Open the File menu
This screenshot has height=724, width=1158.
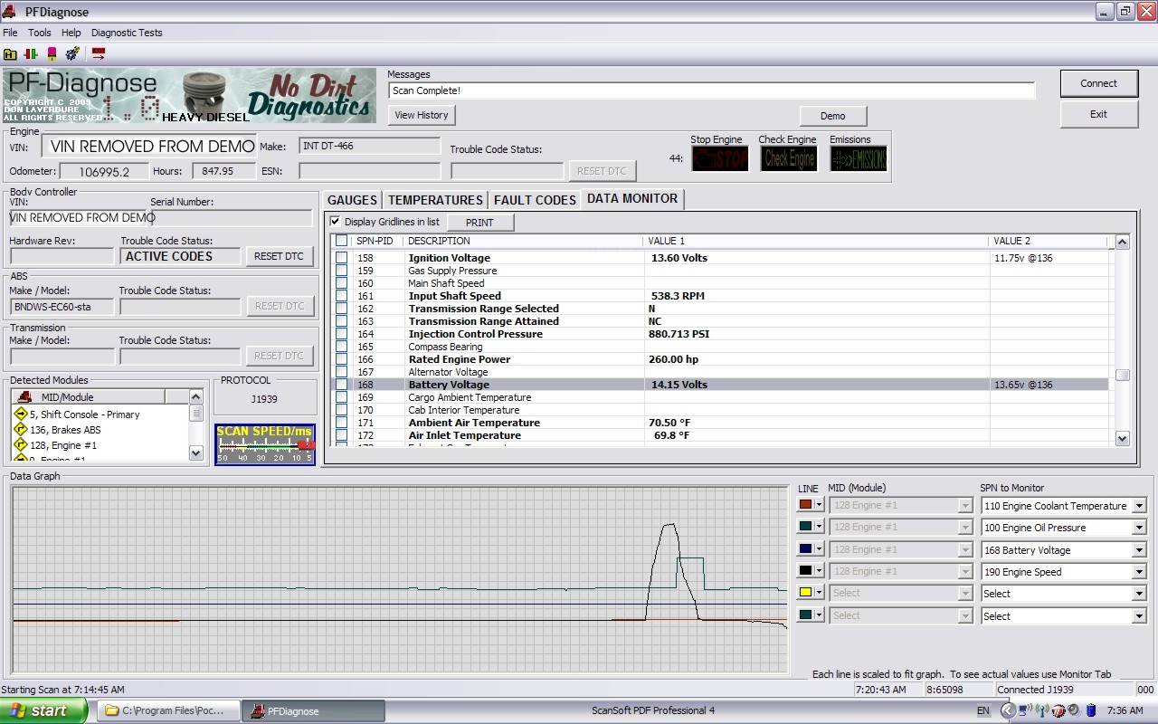click(x=11, y=33)
